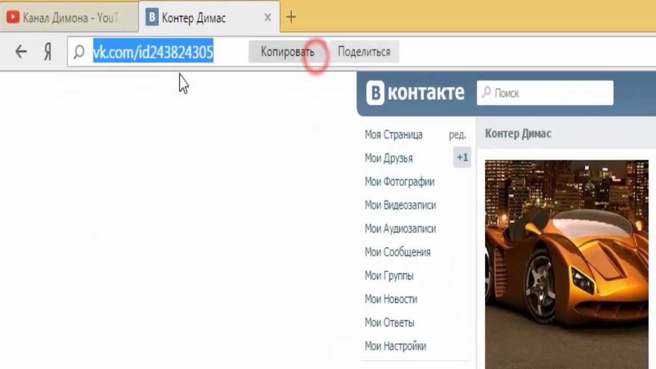The width and height of the screenshot is (656, 369).
Task: Open a new tab with plus button
Action: [291, 17]
